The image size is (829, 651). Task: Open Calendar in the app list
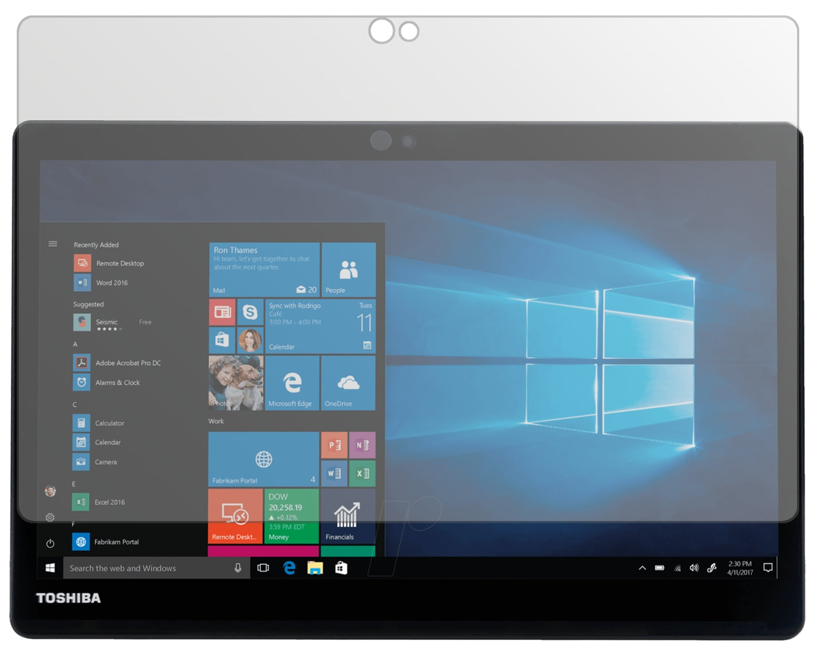97,443
